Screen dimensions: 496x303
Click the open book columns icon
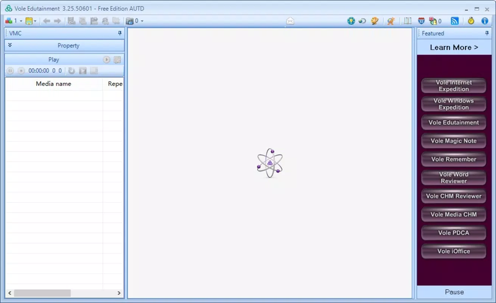click(x=407, y=21)
